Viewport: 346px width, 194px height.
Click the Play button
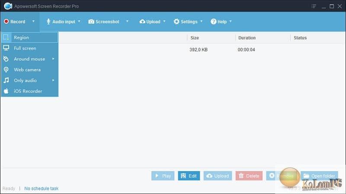[163, 176]
